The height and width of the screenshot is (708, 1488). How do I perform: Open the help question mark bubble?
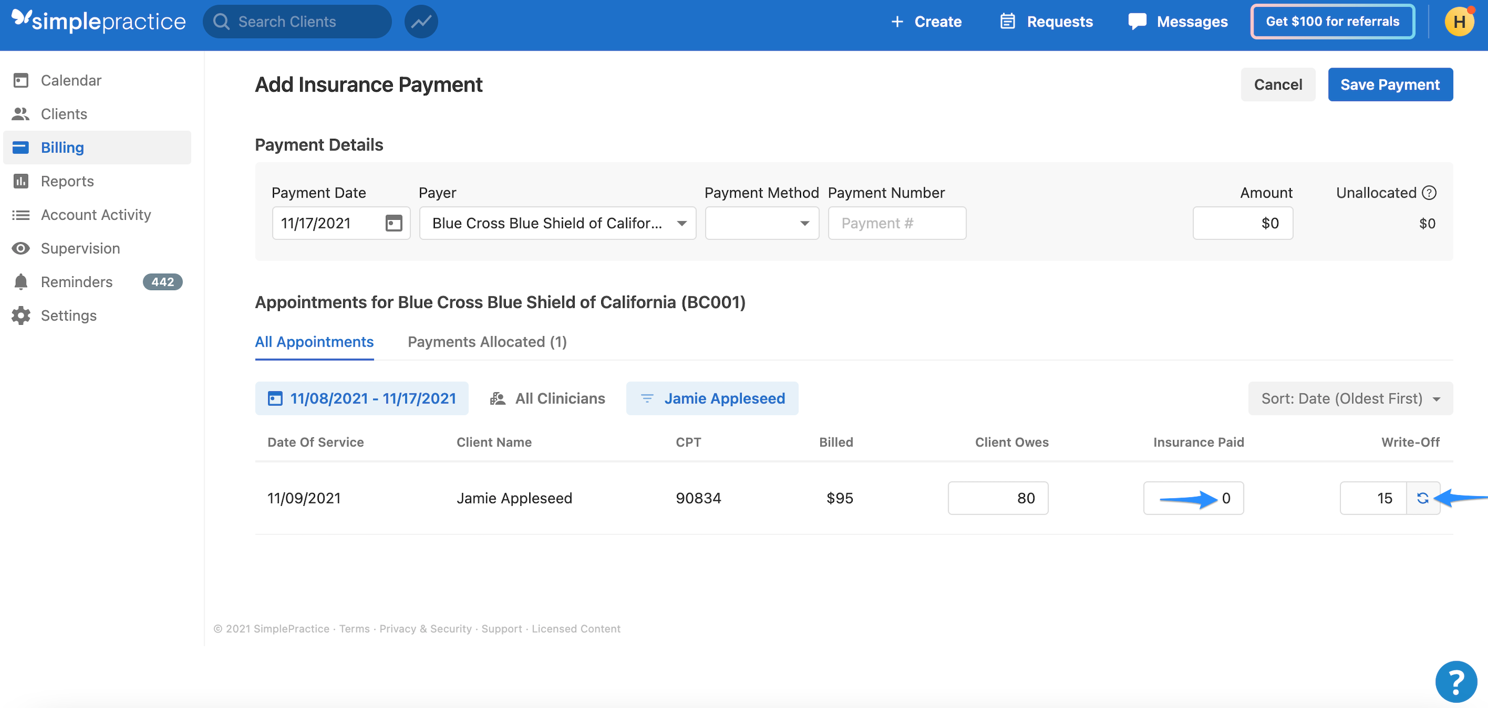pyautogui.click(x=1456, y=681)
